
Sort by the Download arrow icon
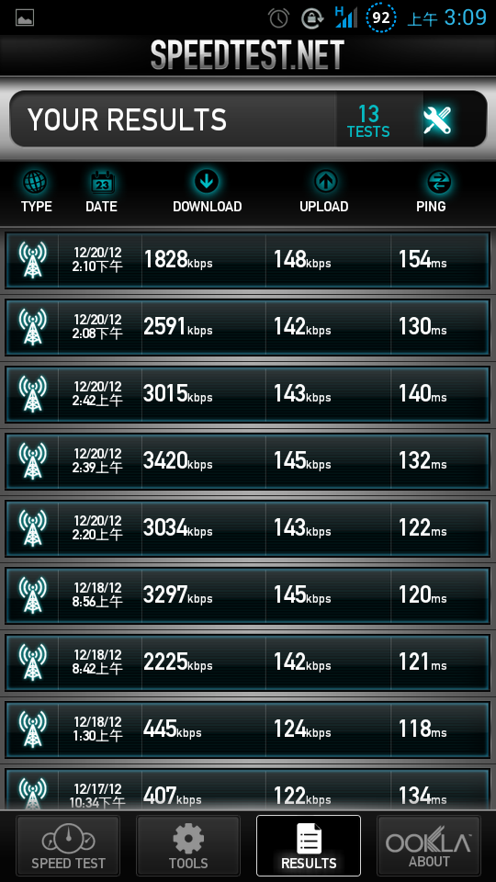(x=207, y=181)
